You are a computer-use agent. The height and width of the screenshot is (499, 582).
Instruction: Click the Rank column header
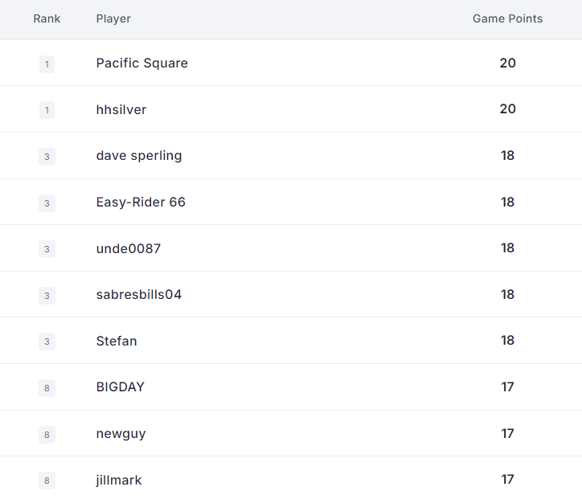47,18
